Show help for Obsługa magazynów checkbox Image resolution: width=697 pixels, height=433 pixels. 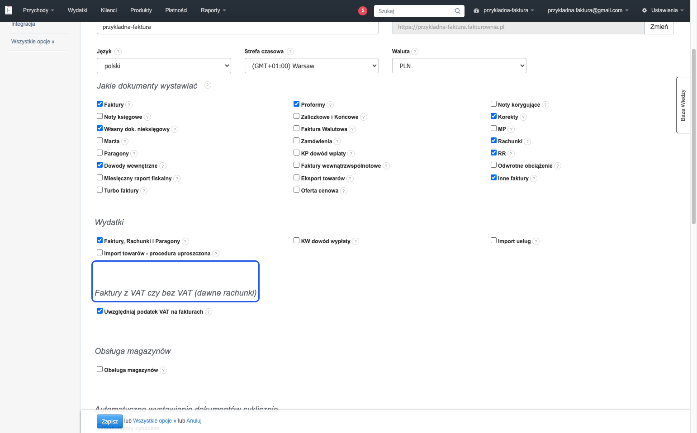163,370
